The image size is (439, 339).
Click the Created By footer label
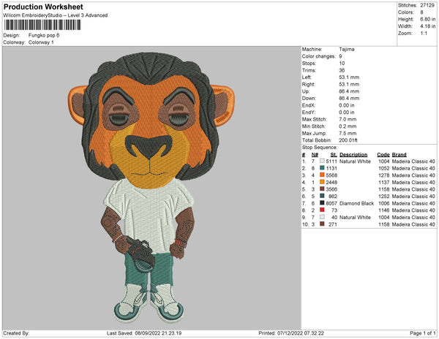pos(16,333)
